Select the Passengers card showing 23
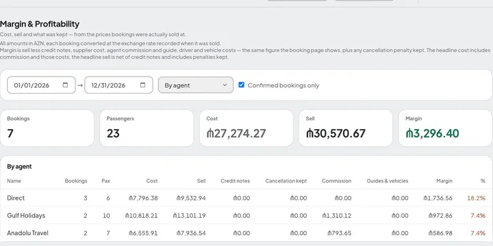Screen dimensions: 493x246 [x=147, y=128]
